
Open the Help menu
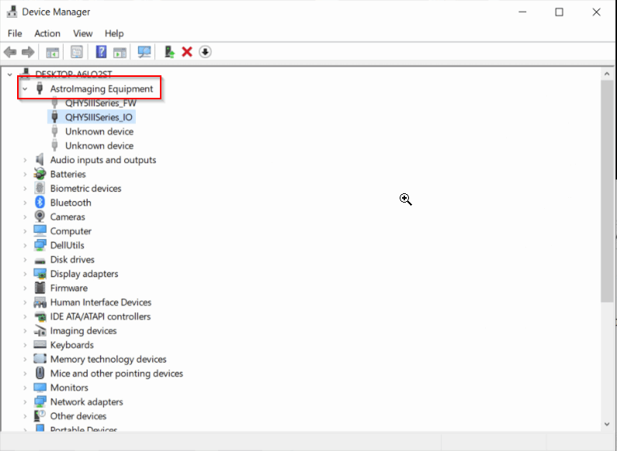tap(114, 33)
